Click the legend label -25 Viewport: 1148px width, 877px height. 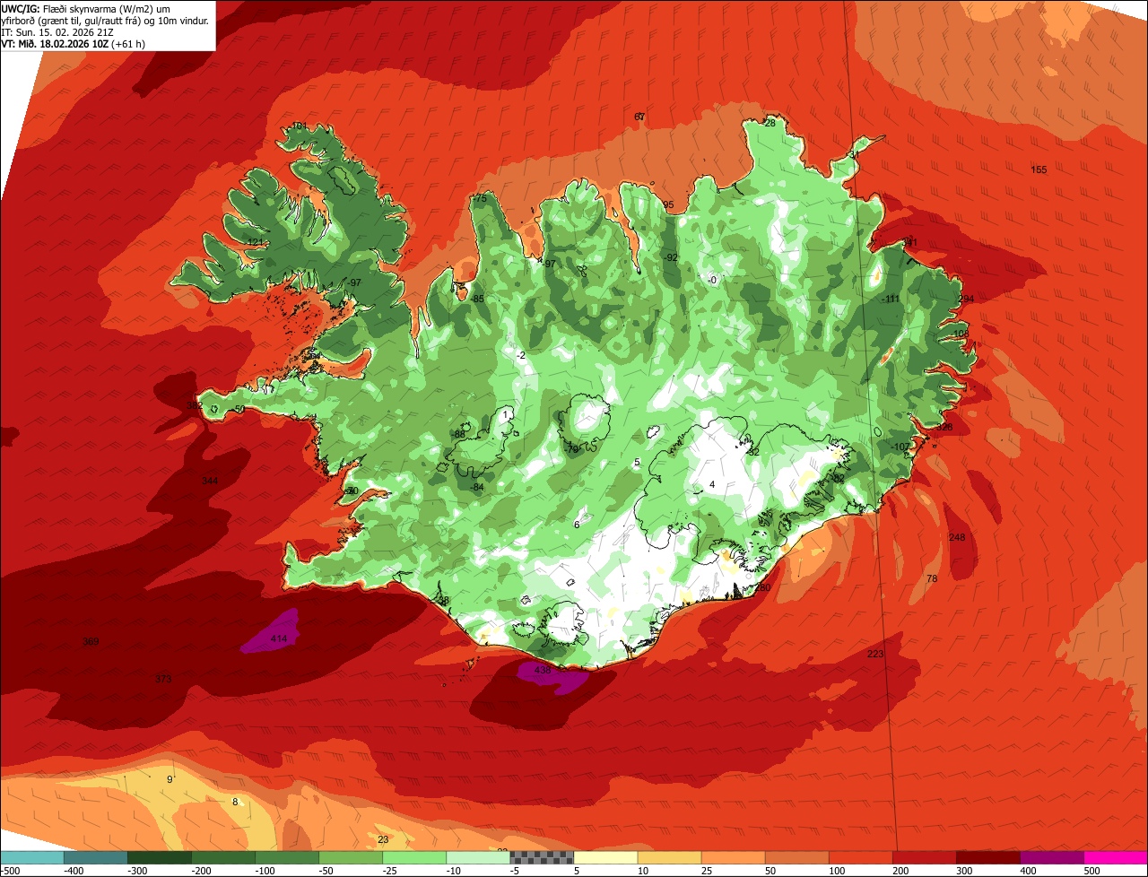(x=391, y=871)
